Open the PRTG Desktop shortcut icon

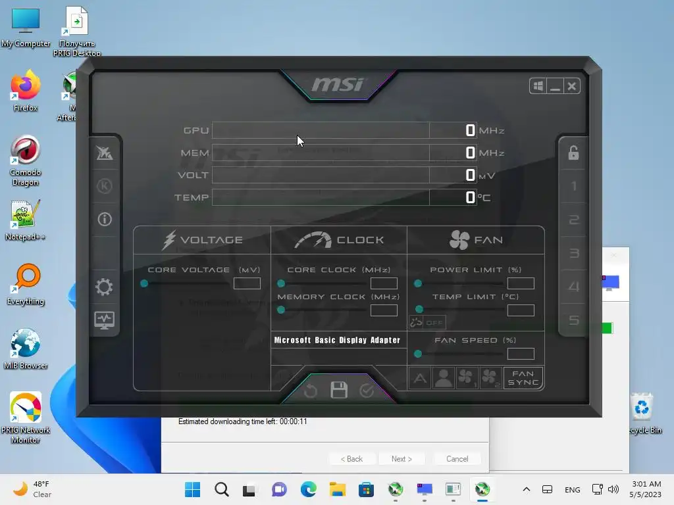[77, 32]
